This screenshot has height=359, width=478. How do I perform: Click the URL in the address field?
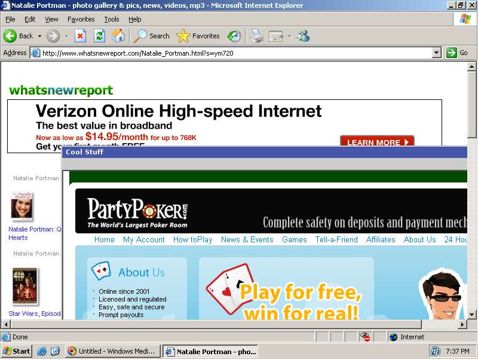pos(138,53)
